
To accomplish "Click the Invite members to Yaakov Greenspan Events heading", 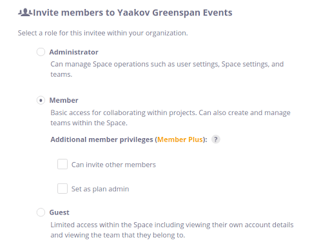I will pos(133,12).
